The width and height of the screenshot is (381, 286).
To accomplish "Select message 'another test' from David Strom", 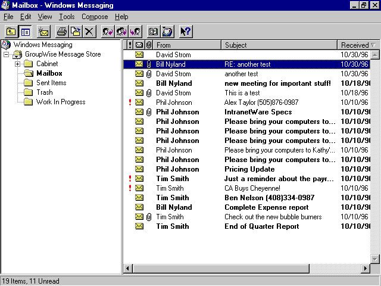I will pyautogui.click(x=246, y=74).
